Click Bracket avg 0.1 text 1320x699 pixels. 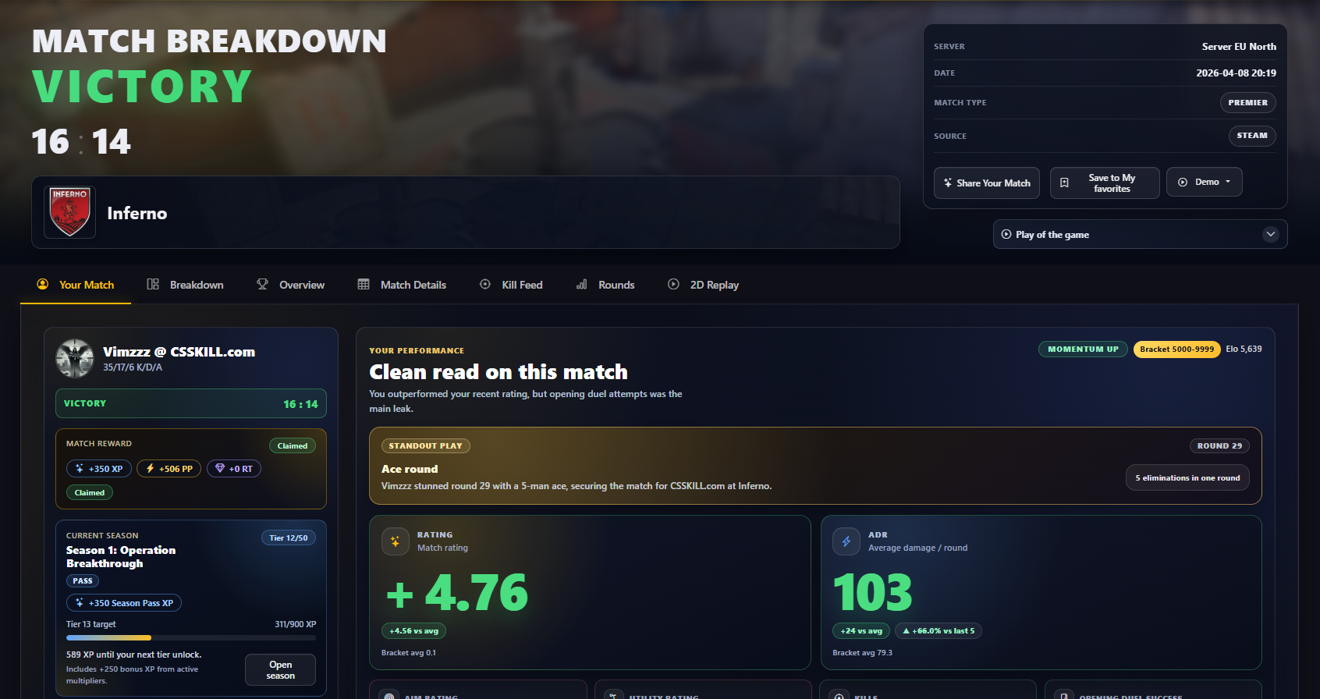coord(409,652)
